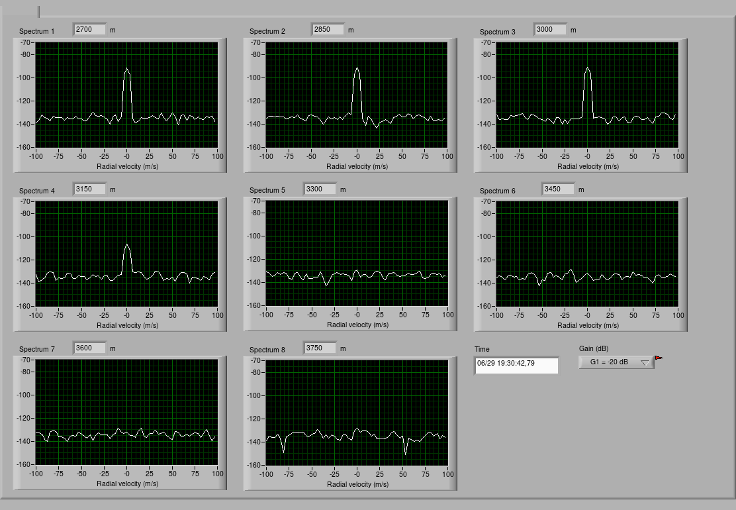Click the Spectrum 3 label
Viewport: 736px width, 510px height.
click(x=498, y=32)
